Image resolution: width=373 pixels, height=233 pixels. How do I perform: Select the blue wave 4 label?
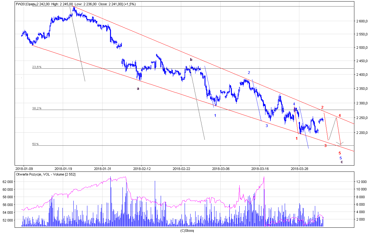coord(294,104)
